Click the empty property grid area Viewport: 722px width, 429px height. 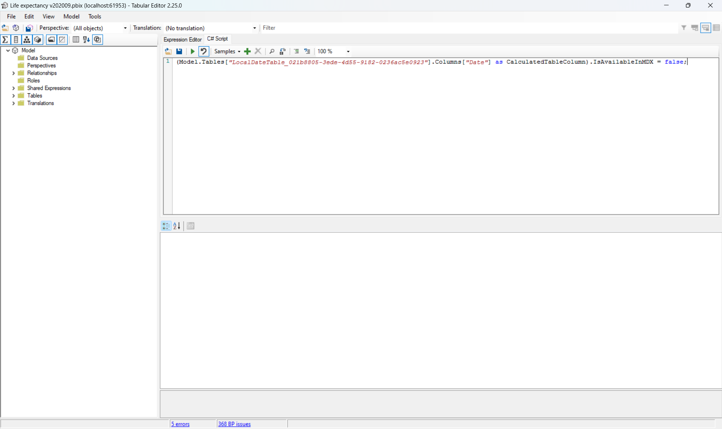(x=441, y=310)
